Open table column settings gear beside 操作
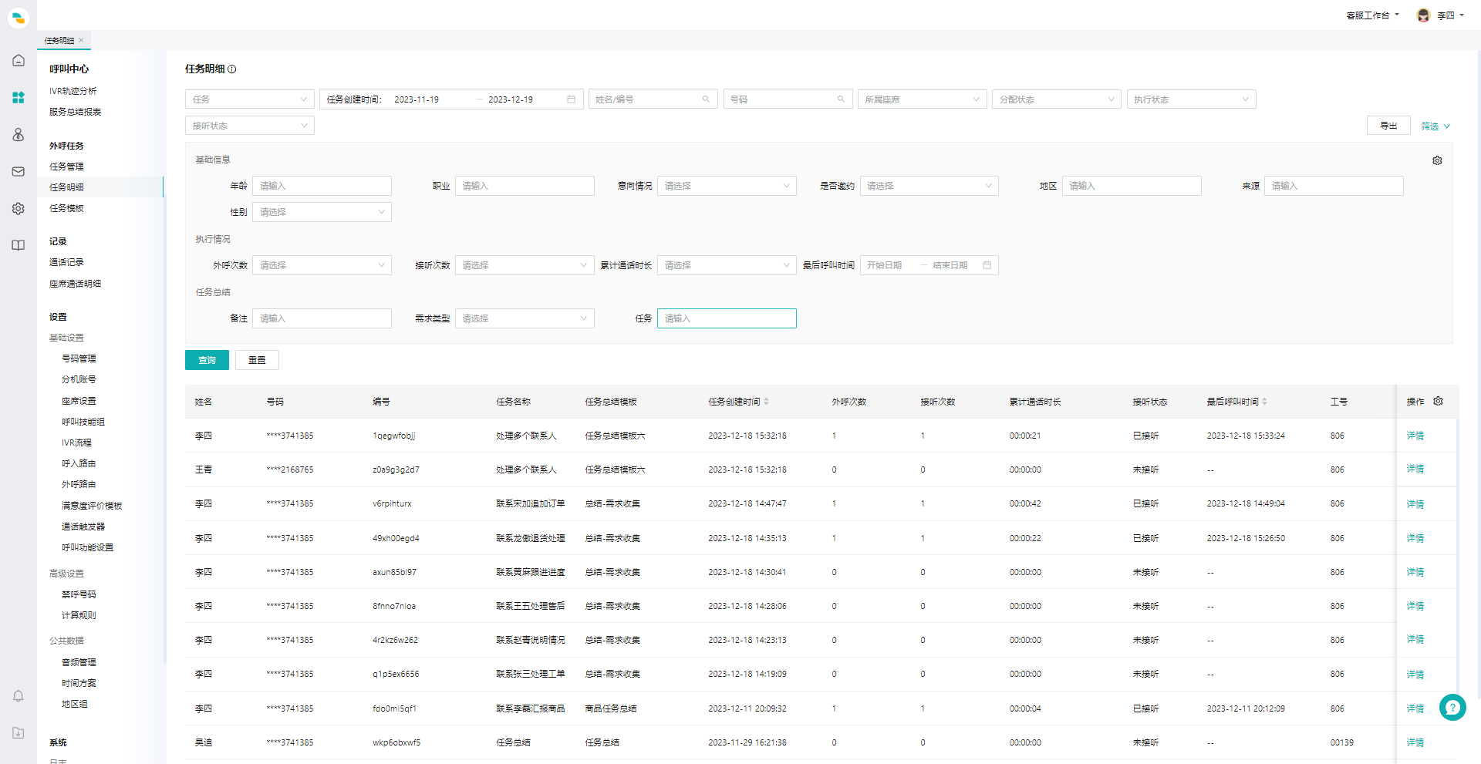 (x=1438, y=401)
